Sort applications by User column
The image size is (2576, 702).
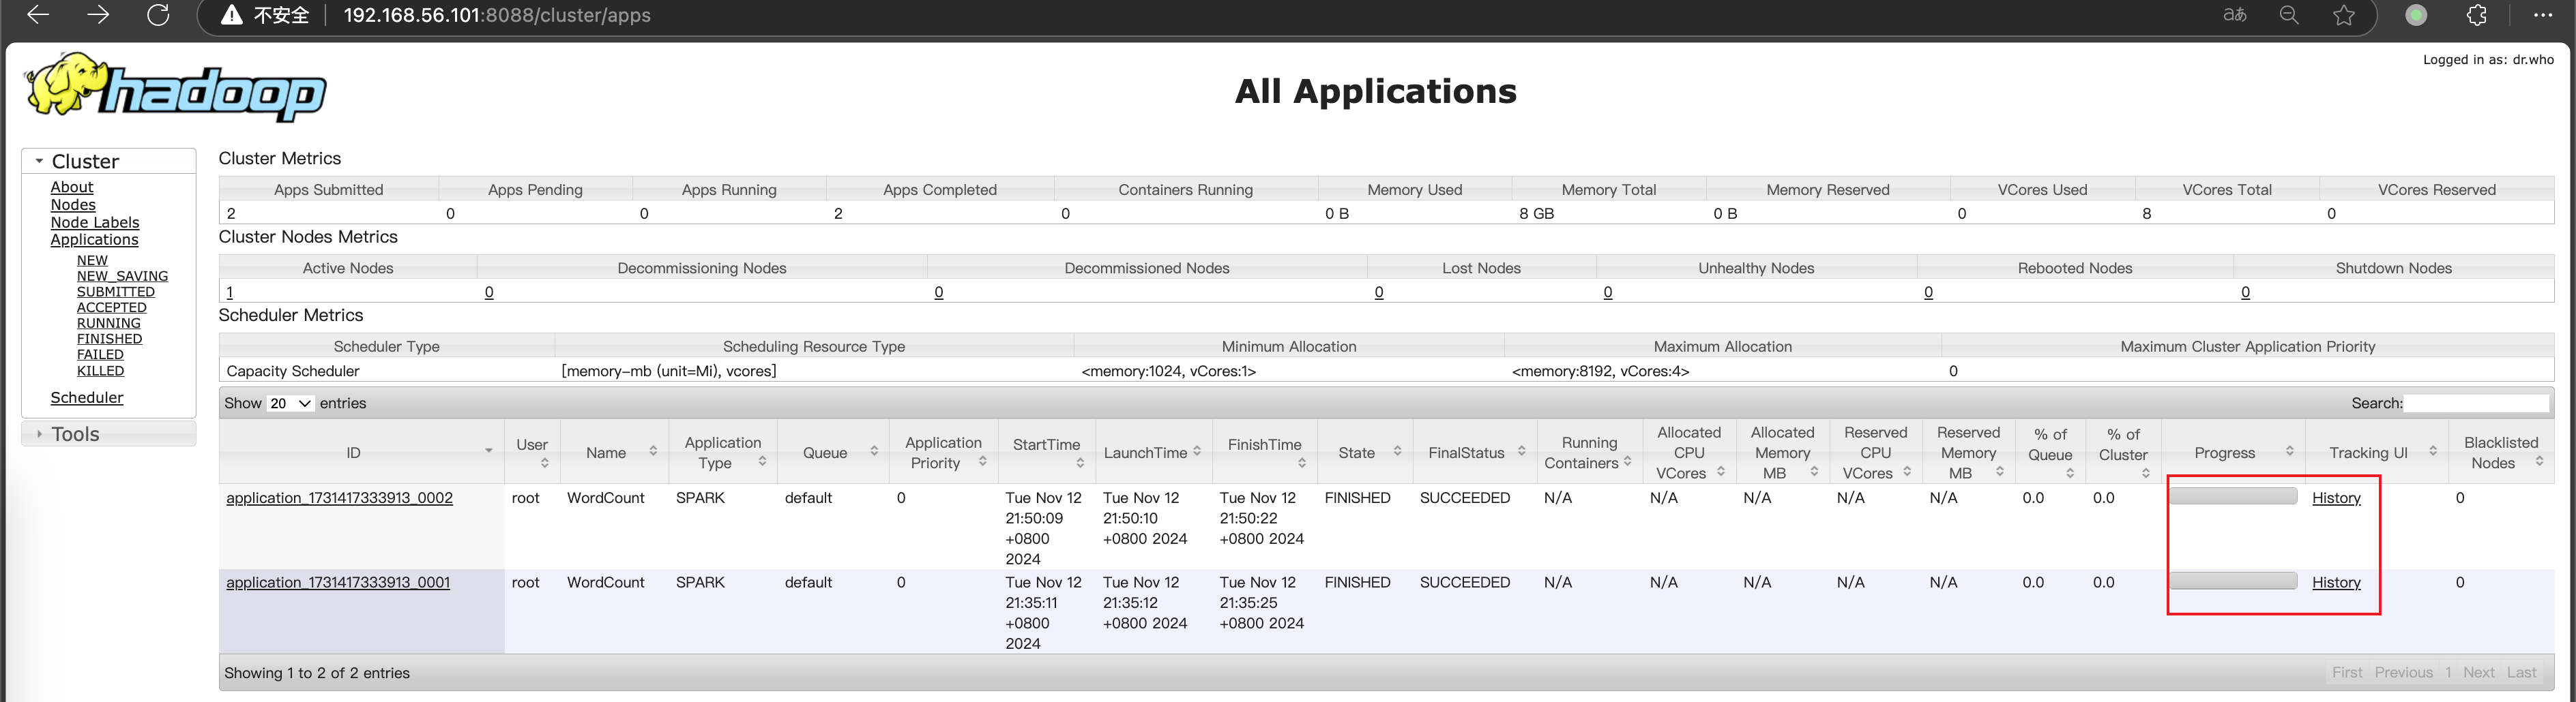pos(532,453)
